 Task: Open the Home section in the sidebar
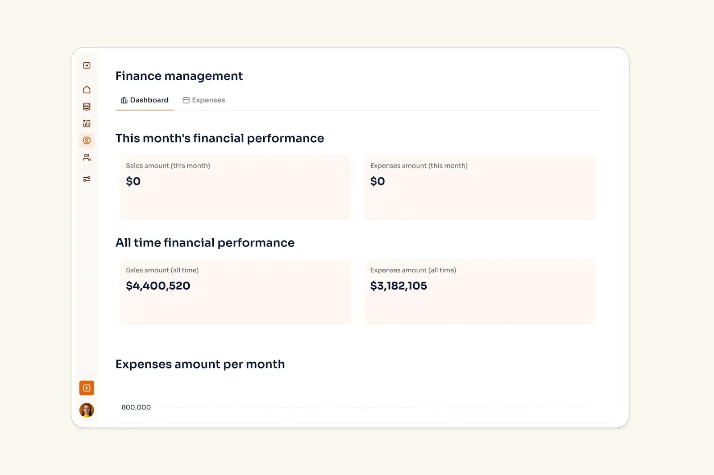coord(87,89)
